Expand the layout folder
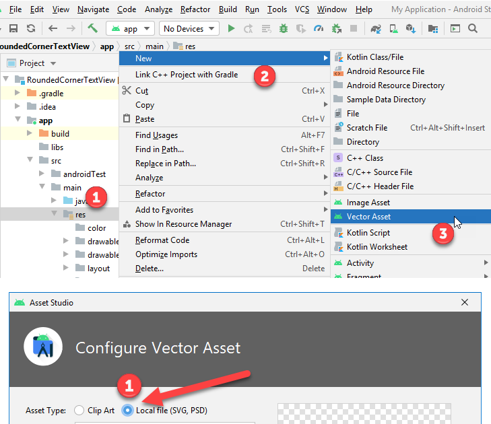The width and height of the screenshot is (491, 424). (66, 267)
